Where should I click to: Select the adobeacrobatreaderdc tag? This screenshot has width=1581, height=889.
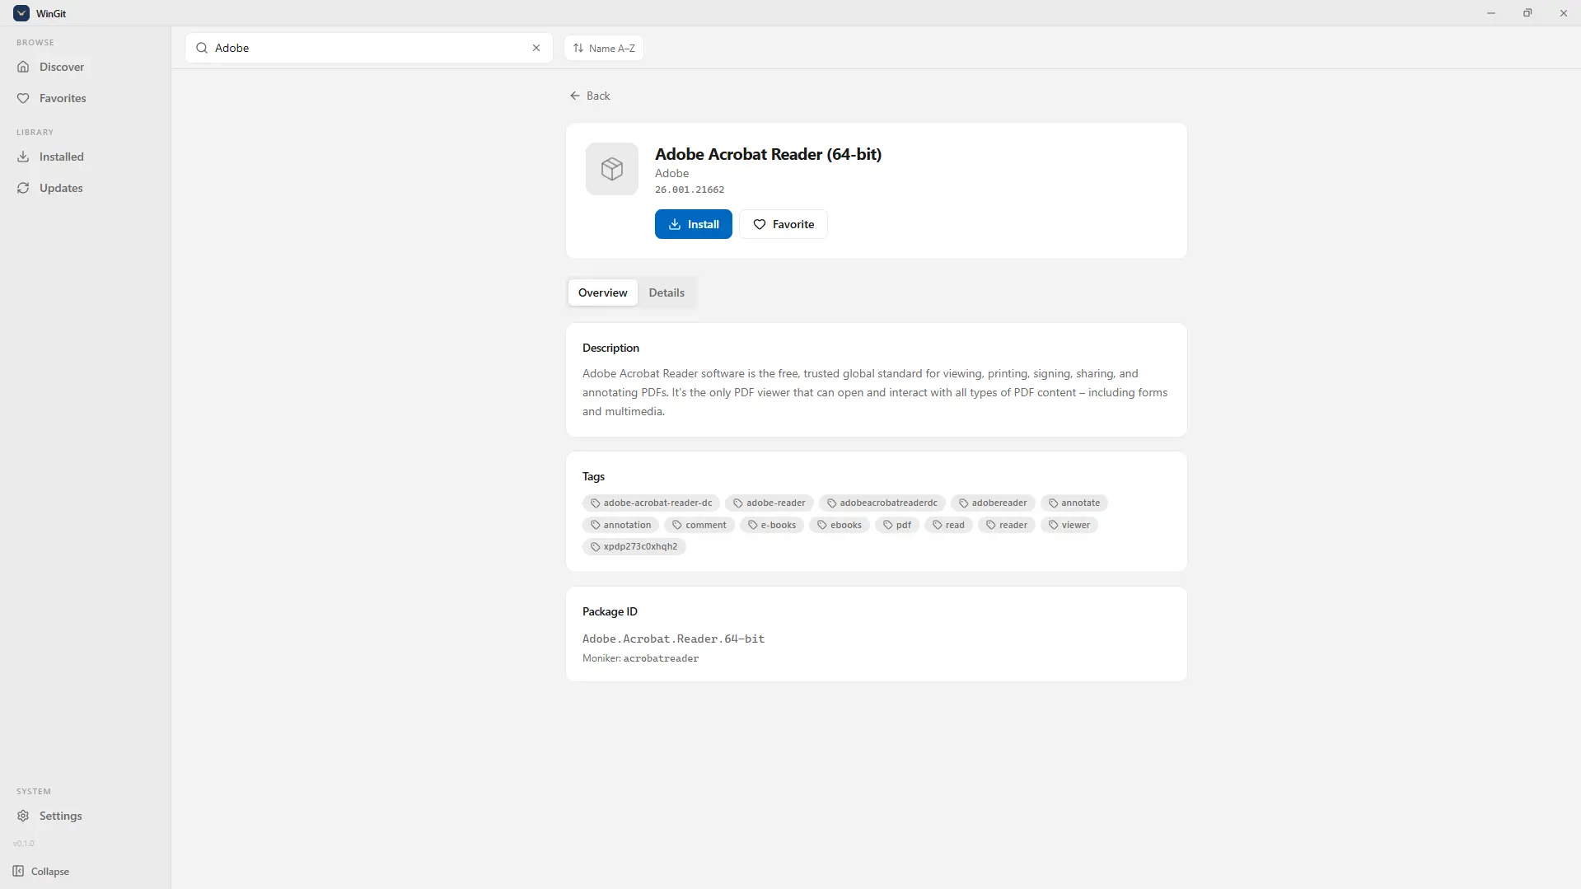point(882,503)
